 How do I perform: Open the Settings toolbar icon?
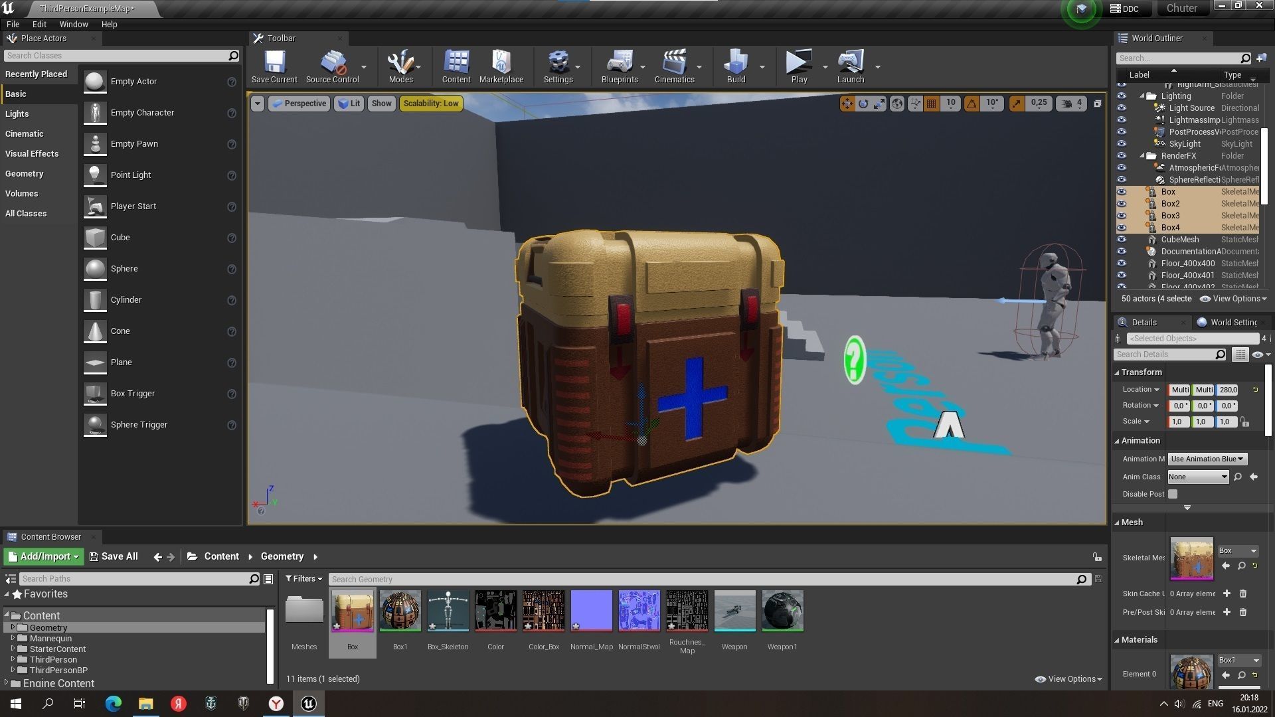pyautogui.click(x=558, y=62)
